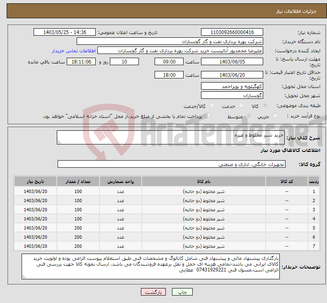Select the کالا/خدمت radio button
This screenshot has width=327, height=303.
pos(212,105)
